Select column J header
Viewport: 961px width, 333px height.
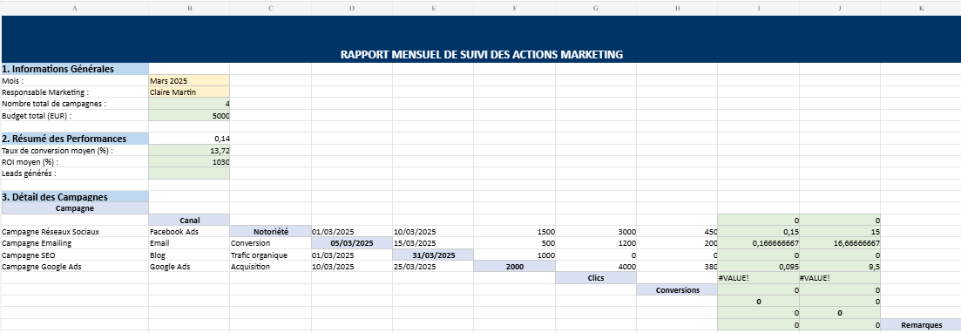pyautogui.click(x=840, y=8)
